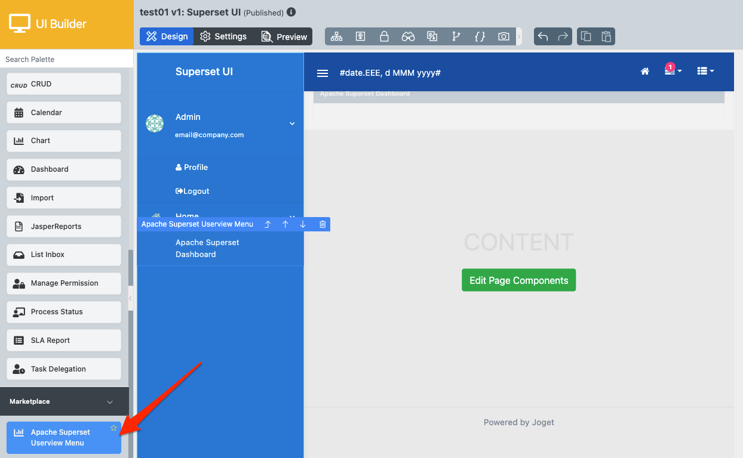Click the paste clipboard icon

606,36
